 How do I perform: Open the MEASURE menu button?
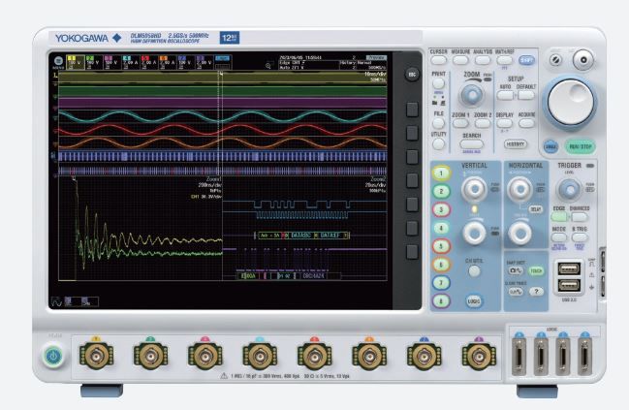click(x=460, y=60)
